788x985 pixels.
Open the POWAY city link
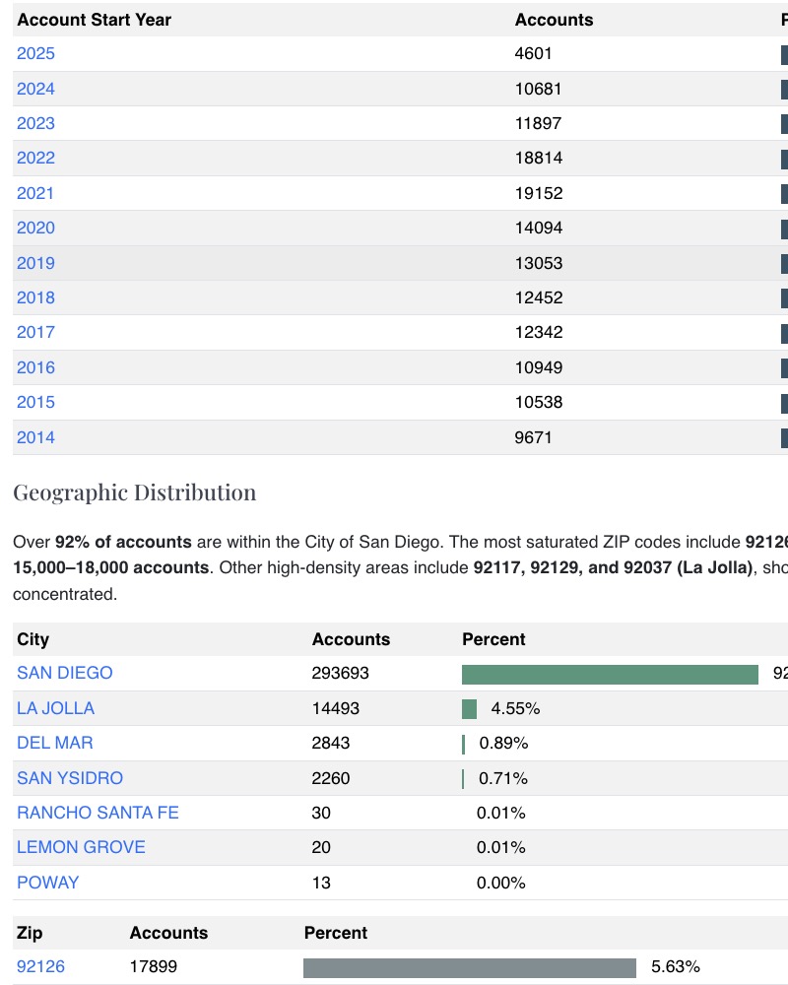click(47, 883)
